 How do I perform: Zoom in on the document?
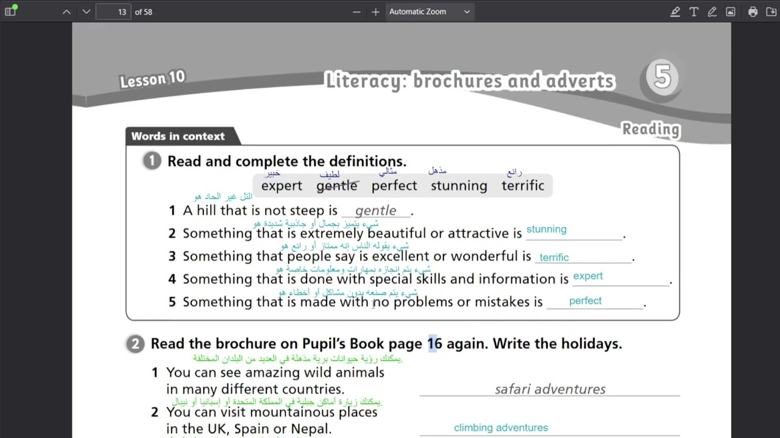(375, 12)
